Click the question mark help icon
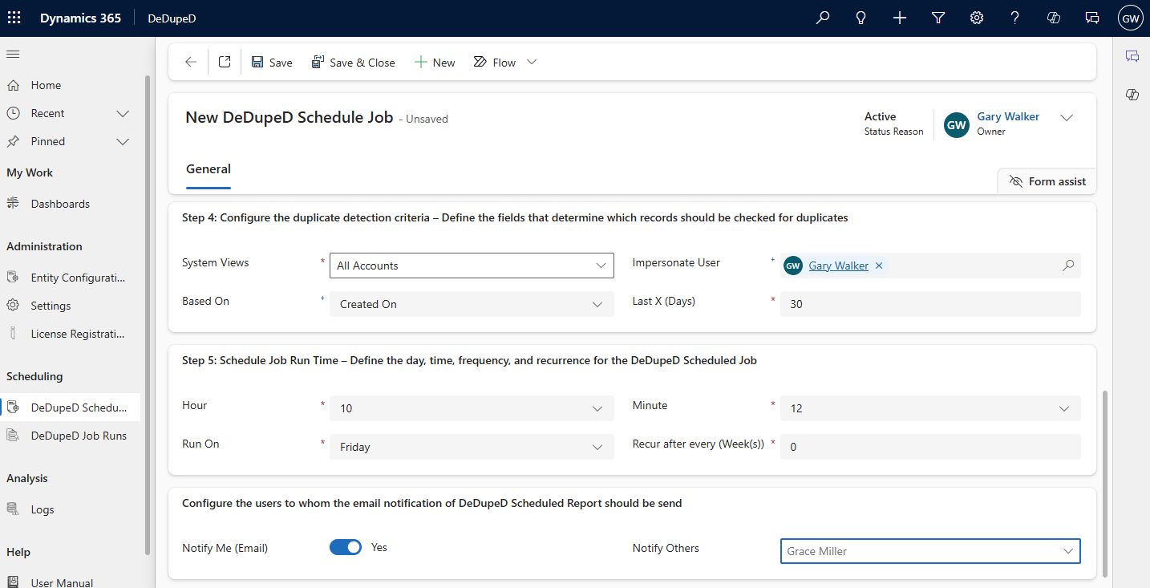 click(1015, 18)
